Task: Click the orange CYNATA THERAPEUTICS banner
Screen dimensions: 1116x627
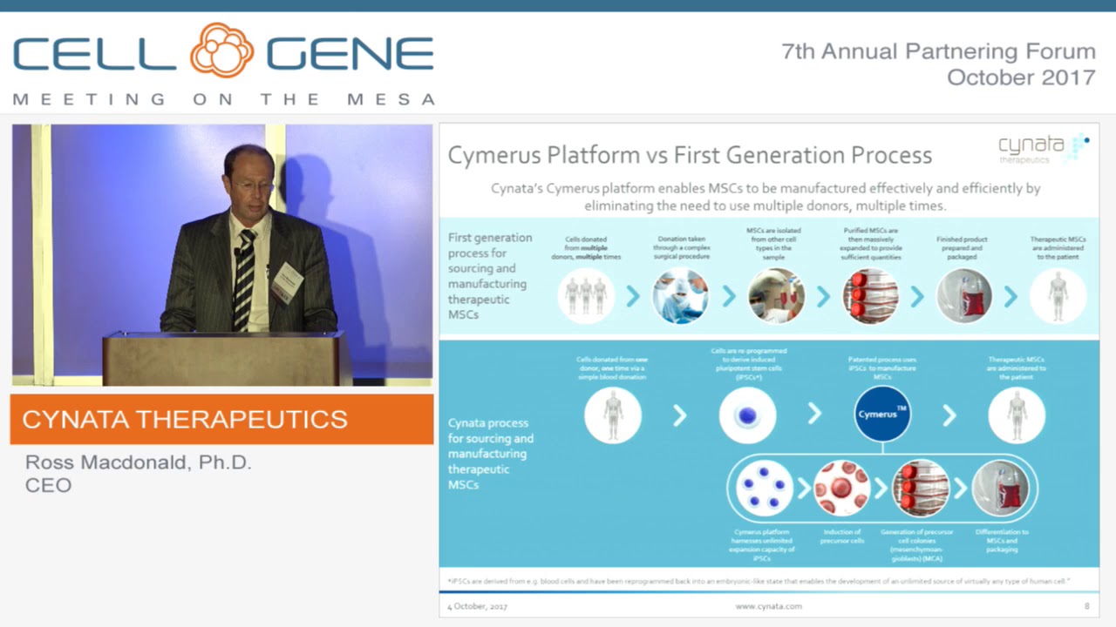Action: (x=222, y=419)
